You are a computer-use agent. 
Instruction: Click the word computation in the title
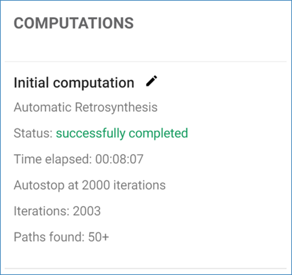(x=94, y=83)
